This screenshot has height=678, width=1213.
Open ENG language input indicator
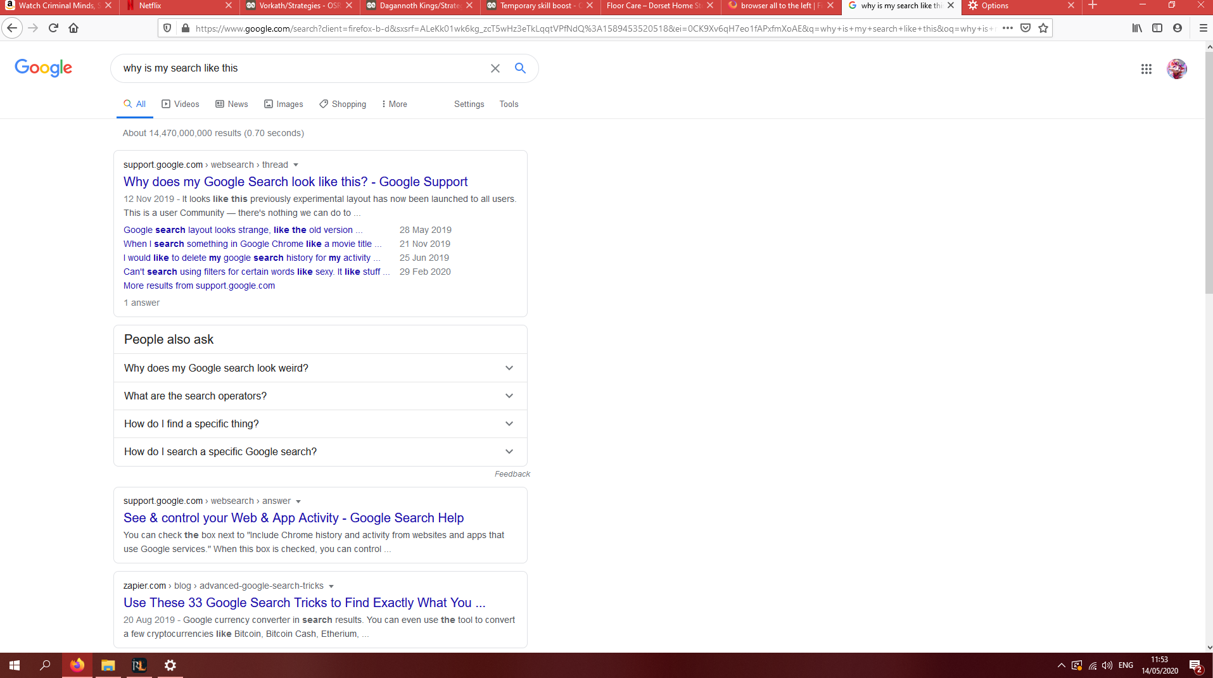(x=1126, y=665)
